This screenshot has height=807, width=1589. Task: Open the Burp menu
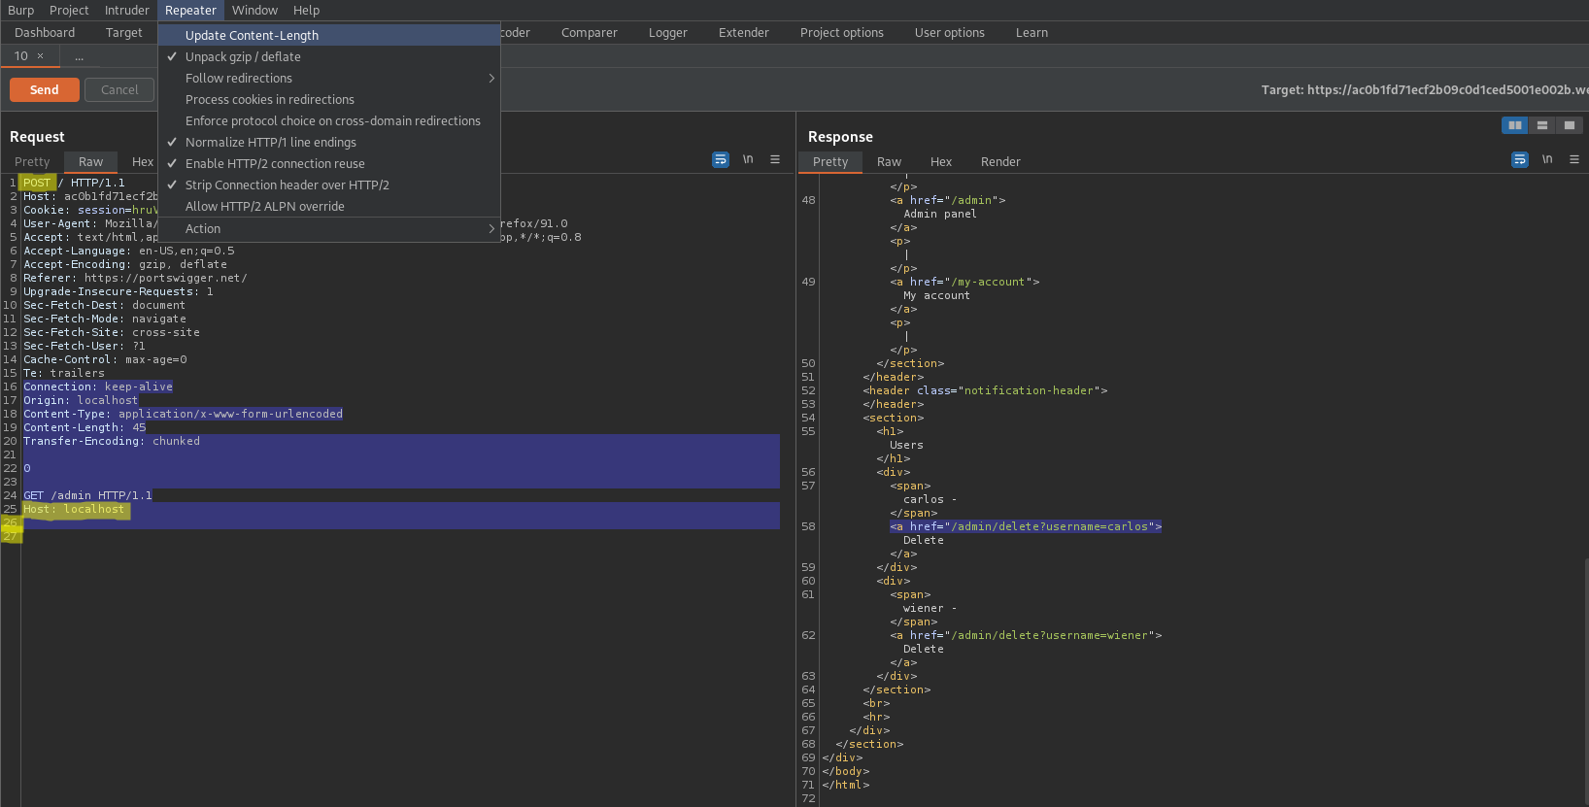coord(20,10)
